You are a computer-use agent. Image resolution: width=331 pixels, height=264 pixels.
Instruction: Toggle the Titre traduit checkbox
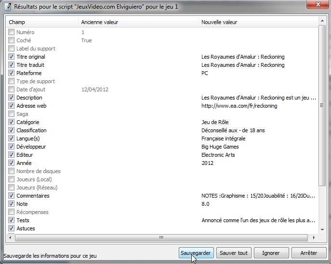click(12, 65)
